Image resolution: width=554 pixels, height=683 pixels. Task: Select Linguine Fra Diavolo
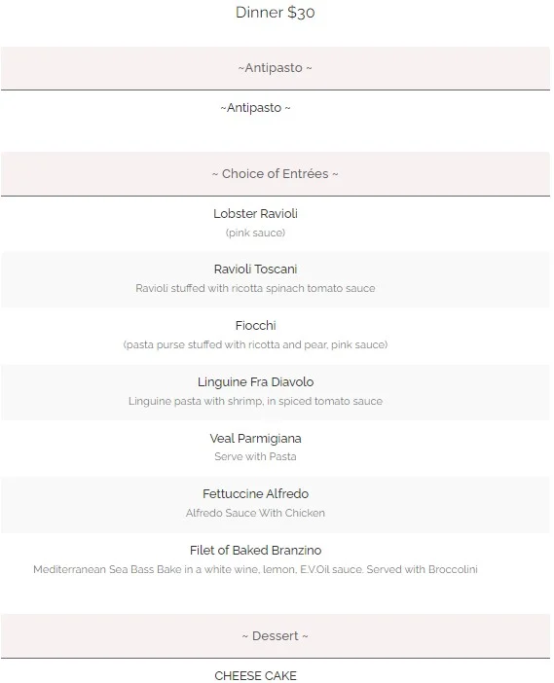[255, 382]
